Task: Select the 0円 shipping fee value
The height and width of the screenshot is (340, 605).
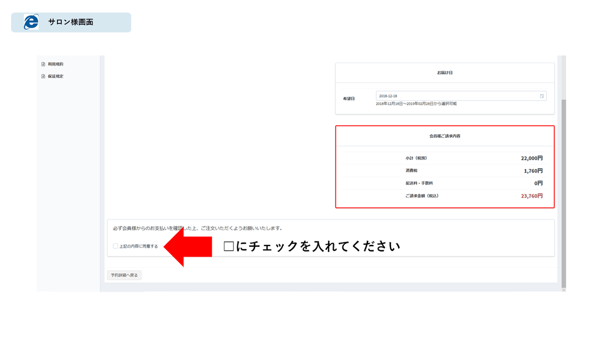Action: click(539, 183)
